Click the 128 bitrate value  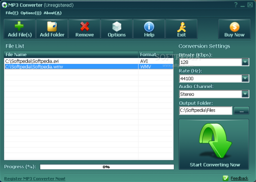pyautogui.click(x=184, y=62)
